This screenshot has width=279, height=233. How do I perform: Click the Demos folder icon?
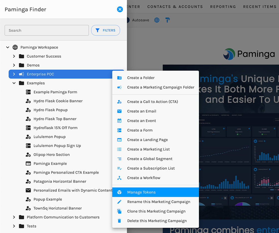pyautogui.click(x=21, y=65)
